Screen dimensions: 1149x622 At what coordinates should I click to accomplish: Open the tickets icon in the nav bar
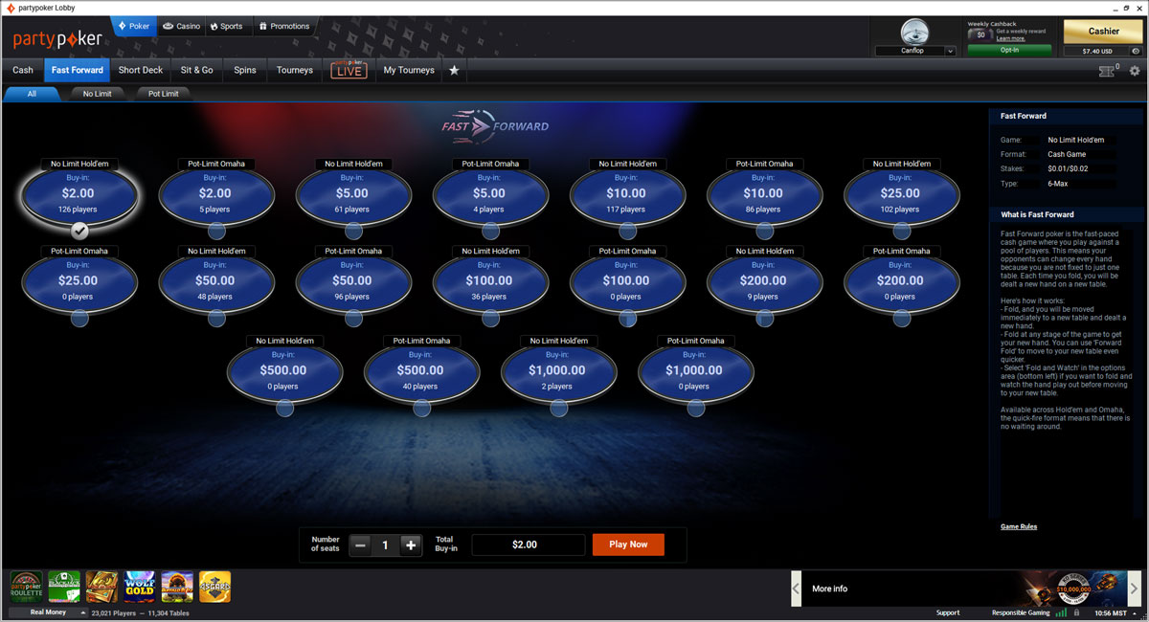[1107, 71]
